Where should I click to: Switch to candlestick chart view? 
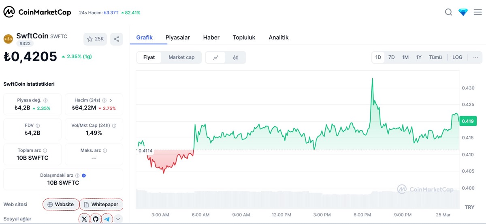point(236,57)
